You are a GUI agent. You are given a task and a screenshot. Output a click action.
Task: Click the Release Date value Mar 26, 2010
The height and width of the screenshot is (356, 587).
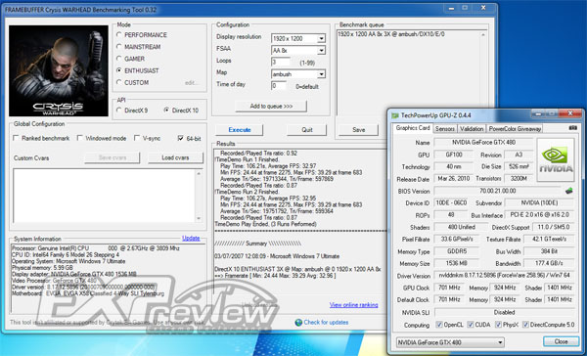[x=454, y=179]
